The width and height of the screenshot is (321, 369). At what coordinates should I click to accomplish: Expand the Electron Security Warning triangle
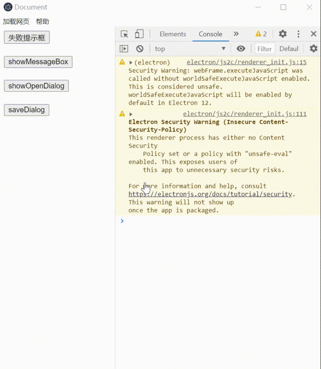(131, 114)
